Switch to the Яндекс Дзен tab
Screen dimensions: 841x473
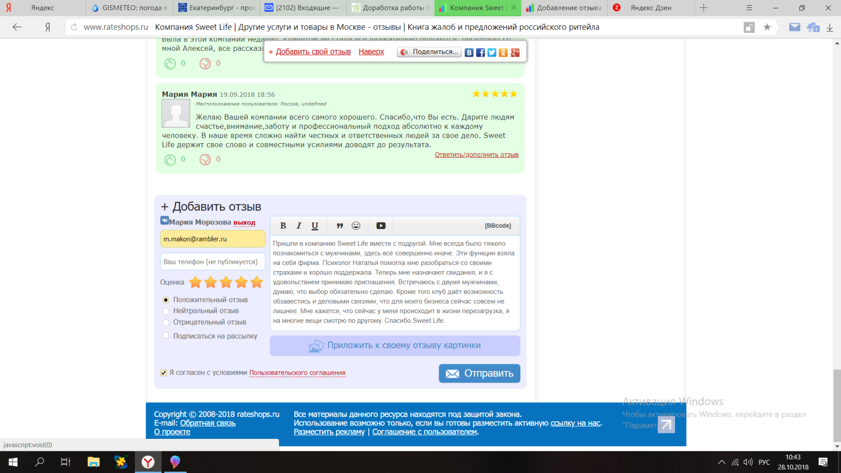[651, 8]
